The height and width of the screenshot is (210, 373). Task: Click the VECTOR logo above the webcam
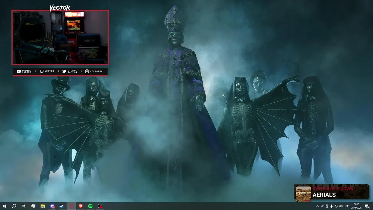click(x=60, y=8)
